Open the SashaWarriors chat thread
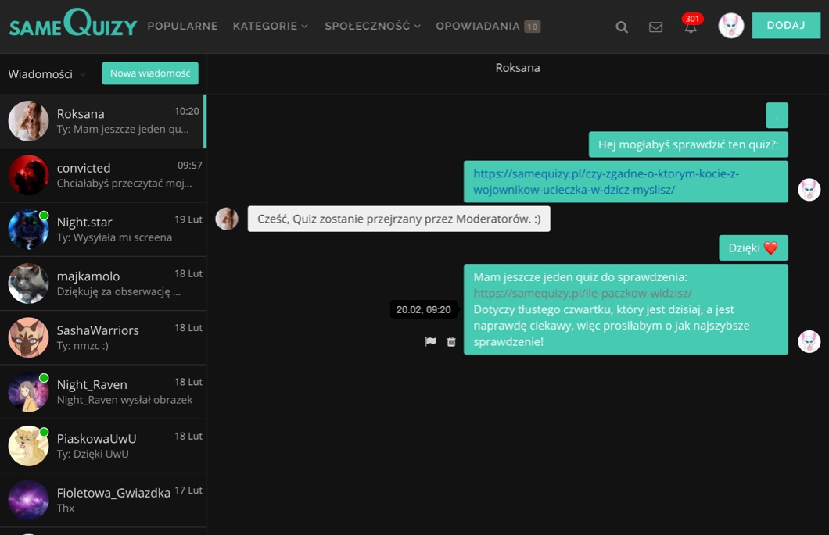Viewport: 829px width, 535px height. tap(102, 337)
